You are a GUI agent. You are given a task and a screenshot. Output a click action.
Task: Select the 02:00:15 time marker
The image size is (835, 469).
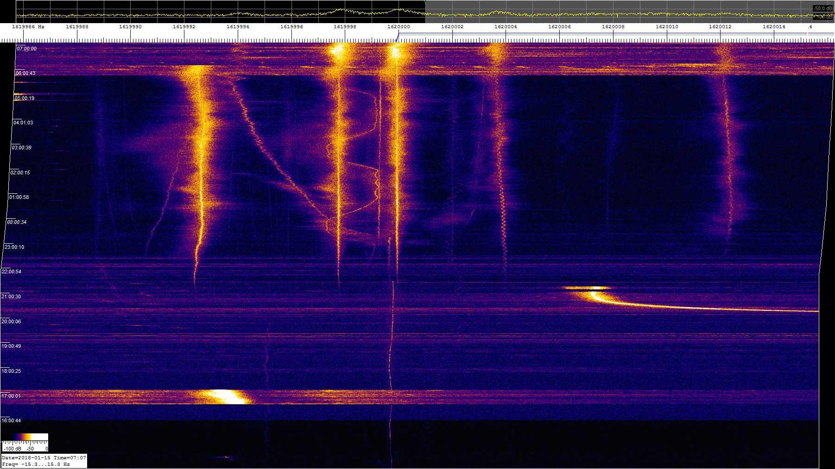click(x=20, y=173)
